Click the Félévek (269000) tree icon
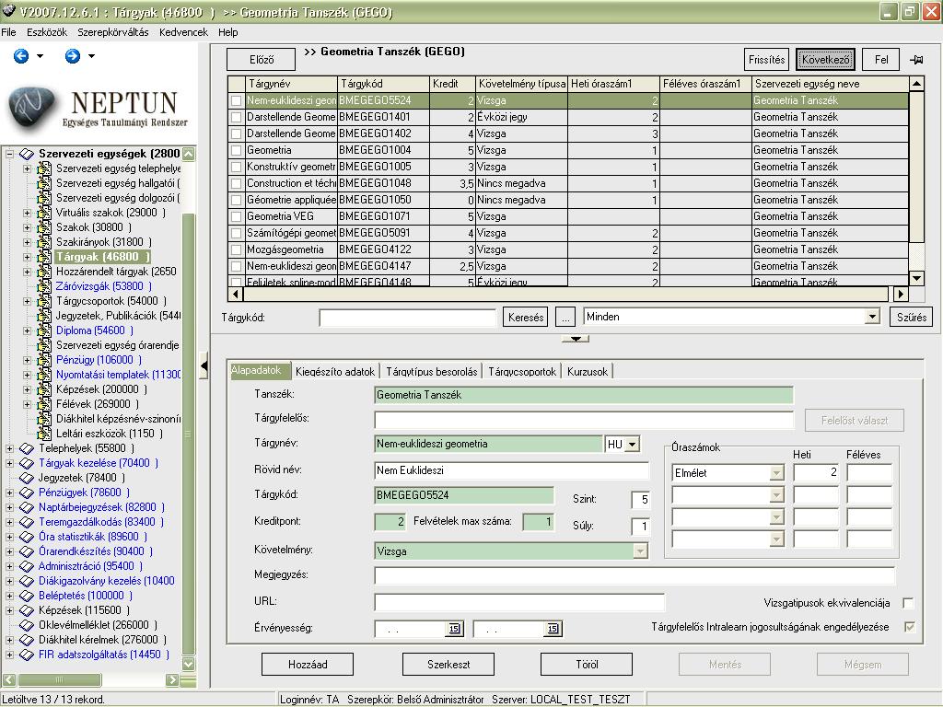This screenshot has width=943, height=707. pyautogui.click(x=44, y=405)
